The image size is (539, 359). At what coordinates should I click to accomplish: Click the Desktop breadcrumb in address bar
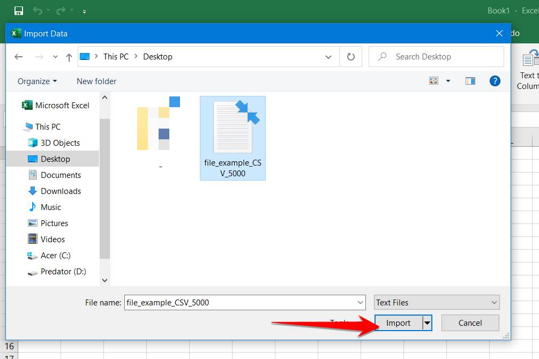pyautogui.click(x=158, y=57)
